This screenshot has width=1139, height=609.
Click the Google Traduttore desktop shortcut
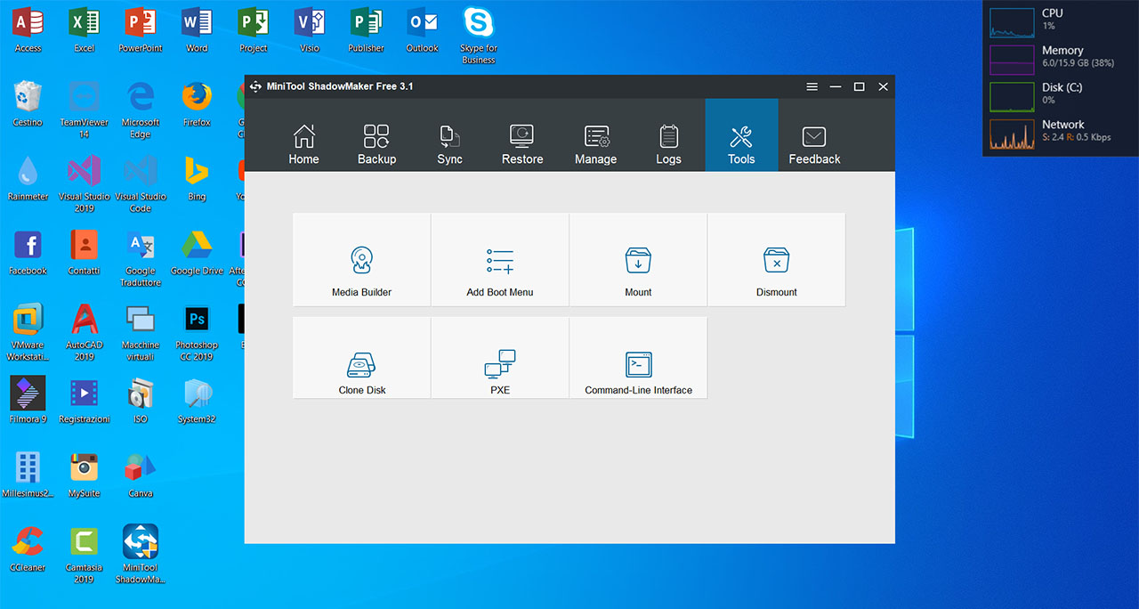pyautogui.click(x=141, y=258)
